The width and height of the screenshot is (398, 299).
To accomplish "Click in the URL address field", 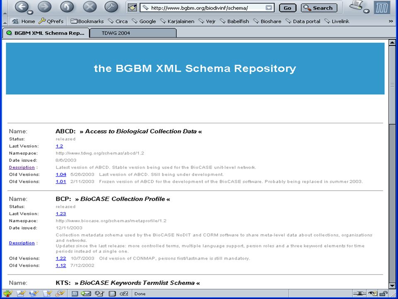I will pos(207,8).
